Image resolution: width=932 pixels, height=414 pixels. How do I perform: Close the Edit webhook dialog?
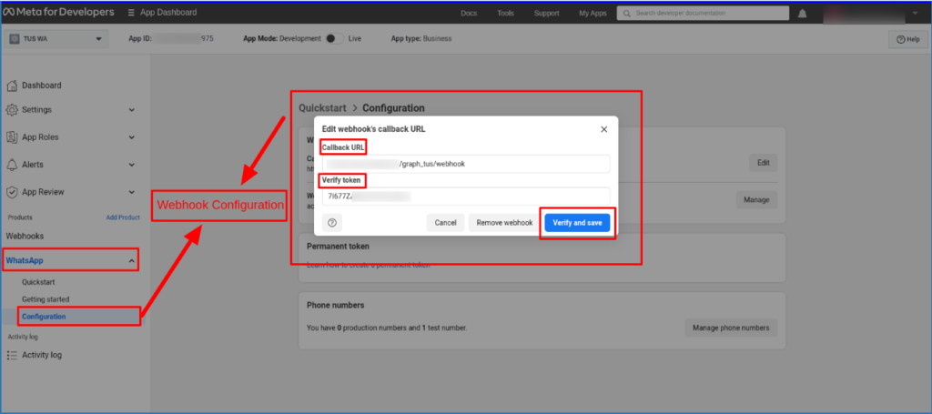click(604, 129)
